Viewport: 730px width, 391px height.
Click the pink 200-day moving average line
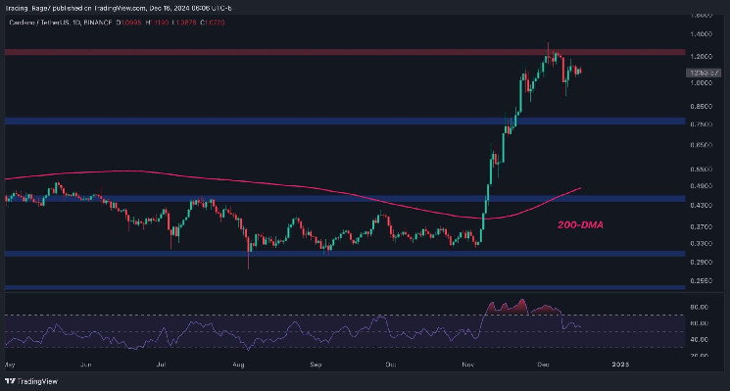(293, 187)
